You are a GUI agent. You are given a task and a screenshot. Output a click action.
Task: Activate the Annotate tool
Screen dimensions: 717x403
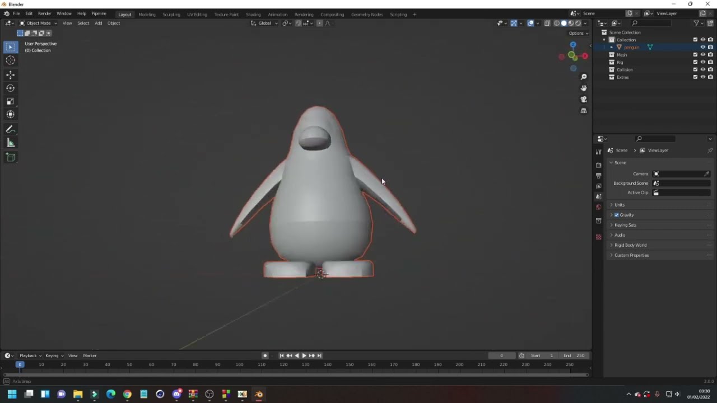[10, 129]
